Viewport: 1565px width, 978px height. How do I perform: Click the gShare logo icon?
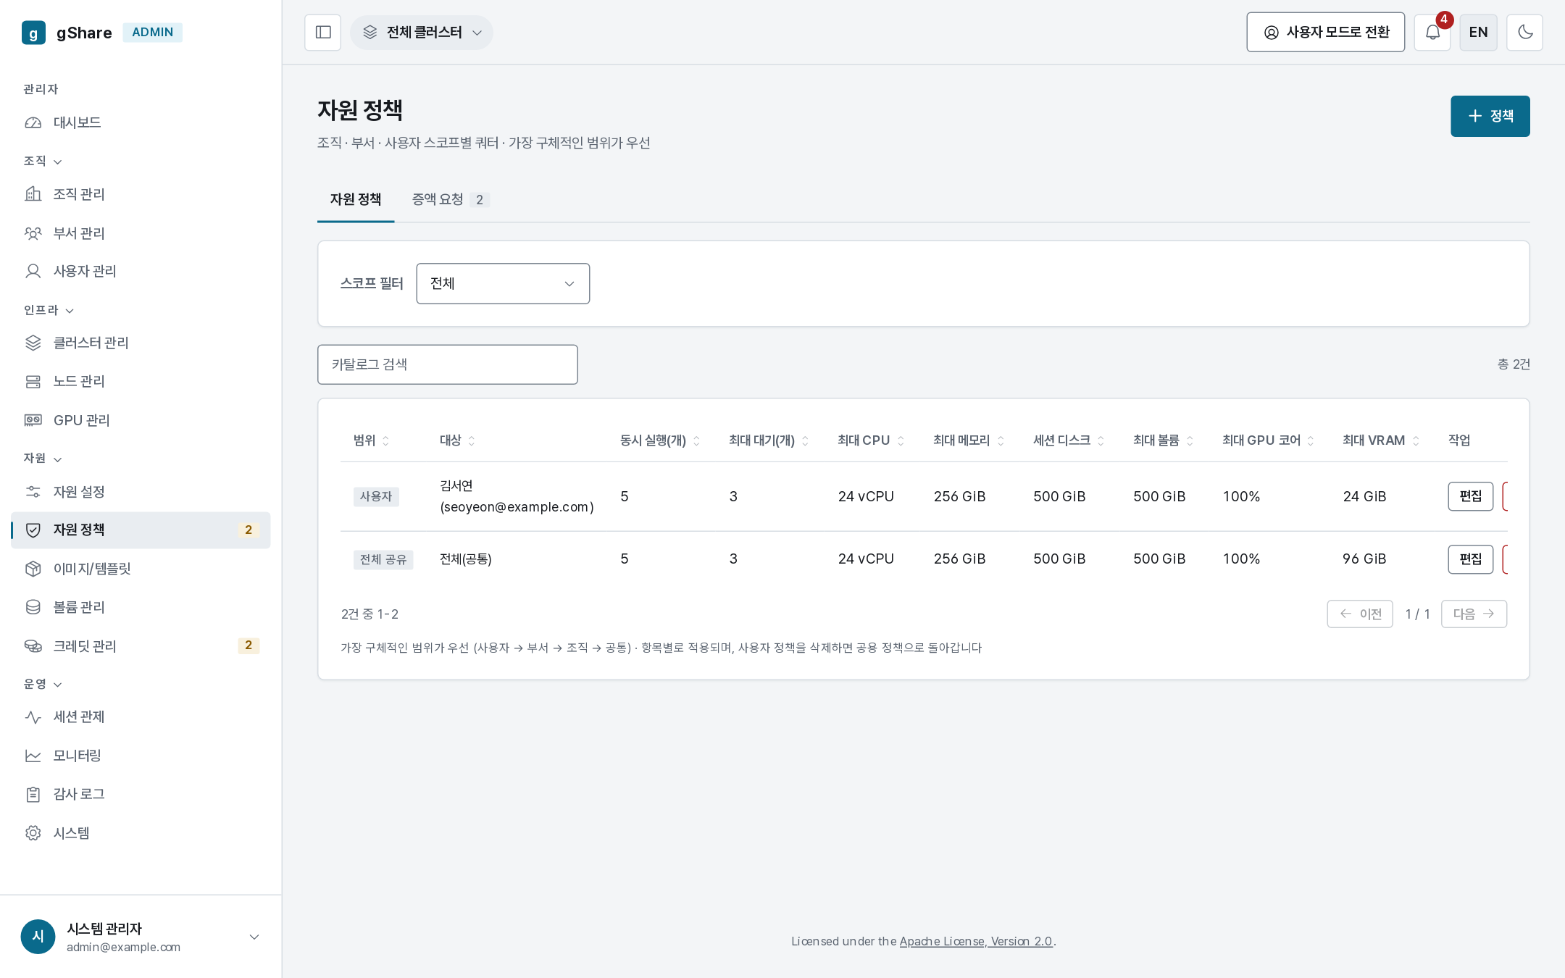pyautogui.click(x=33, y=33)
